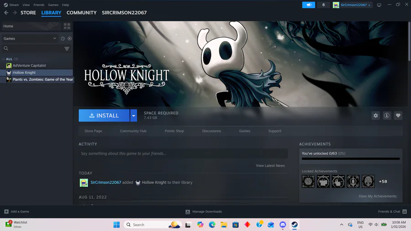Screen dimensions: 411x231
Task: Click the Manage Downloads icon
Action: [188, 212]
